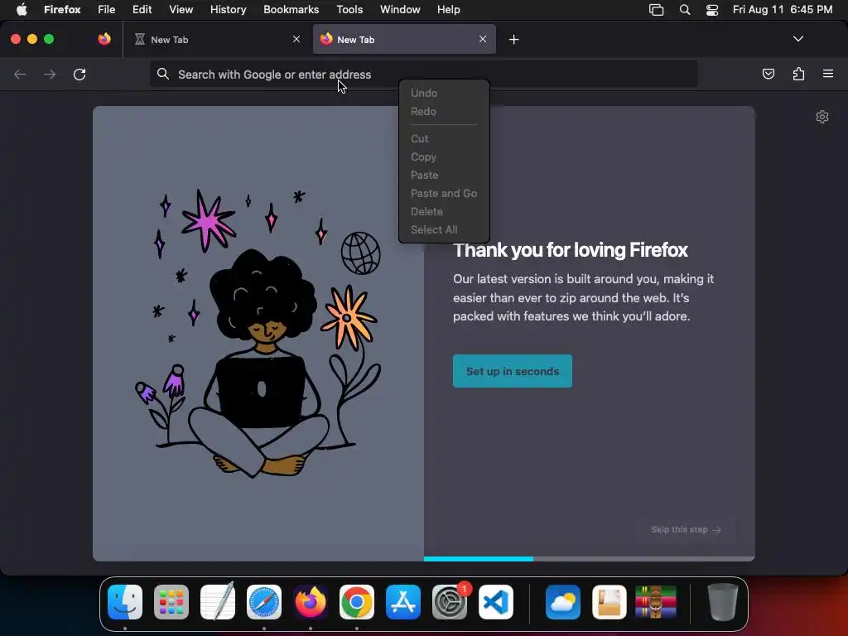This screenshot has height=636, width=848.
Task: Launch Google Chrome from the Dock
Action: [357, 602]
